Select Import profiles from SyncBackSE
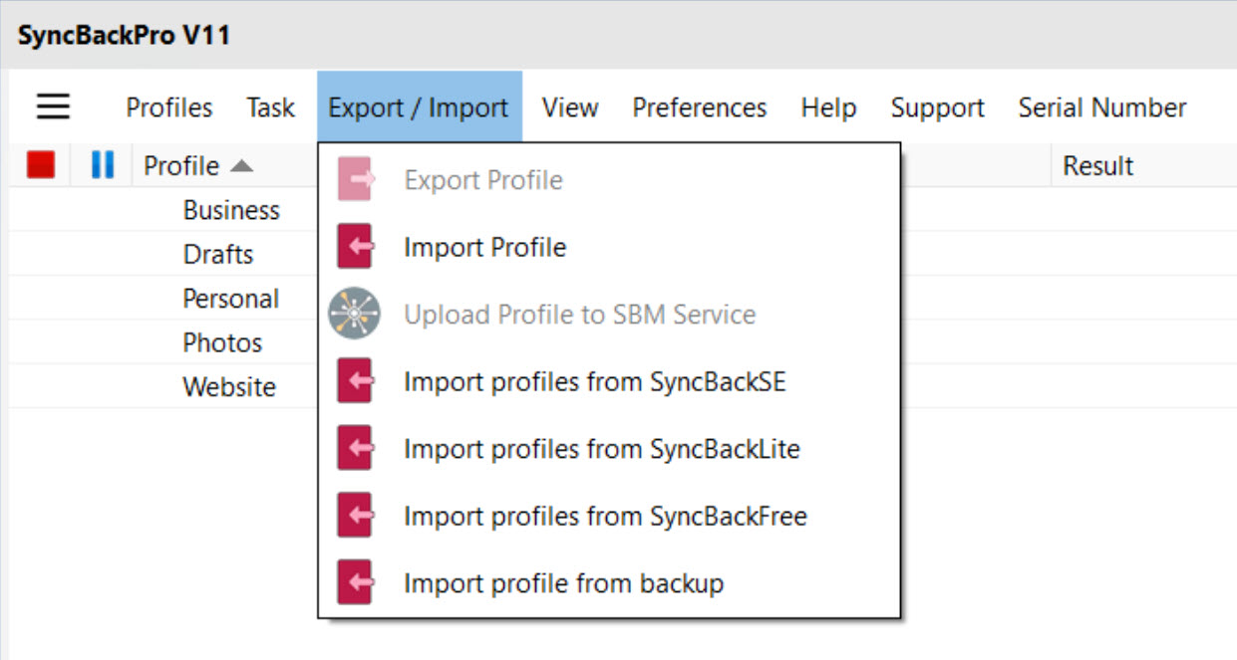Screen dimensions: 1237x660 pyautogui.click(x=609, y=381)
